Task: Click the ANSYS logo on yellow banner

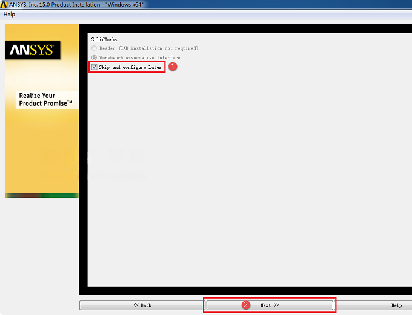Action: [x=32, y=50]
